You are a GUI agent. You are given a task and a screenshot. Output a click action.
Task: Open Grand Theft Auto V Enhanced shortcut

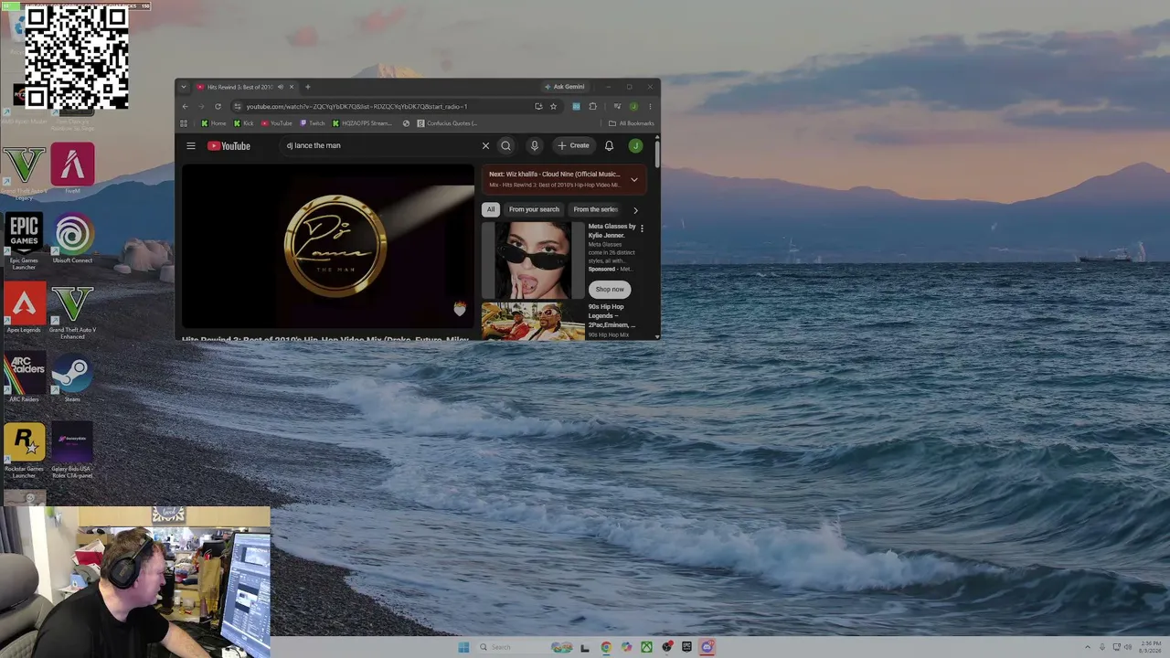pyautogui.click(x=72, y=312)
